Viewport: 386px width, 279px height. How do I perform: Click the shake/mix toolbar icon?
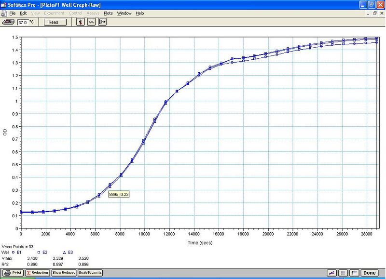(91, 22)
